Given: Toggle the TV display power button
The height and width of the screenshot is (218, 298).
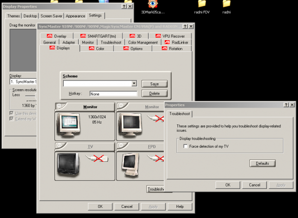Looking at the screenshot, I should coord(59,145).
